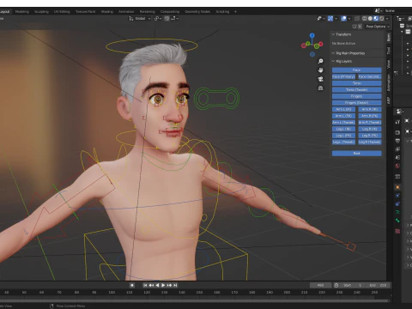Open the Animation sidebar tab
Viewport: 412px width, 309px height.
point(389,82)
